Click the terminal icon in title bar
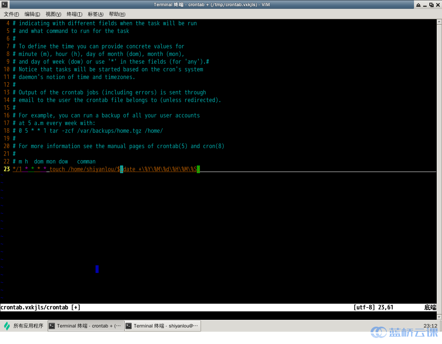The image size is (442, 344). pos(5,5)
